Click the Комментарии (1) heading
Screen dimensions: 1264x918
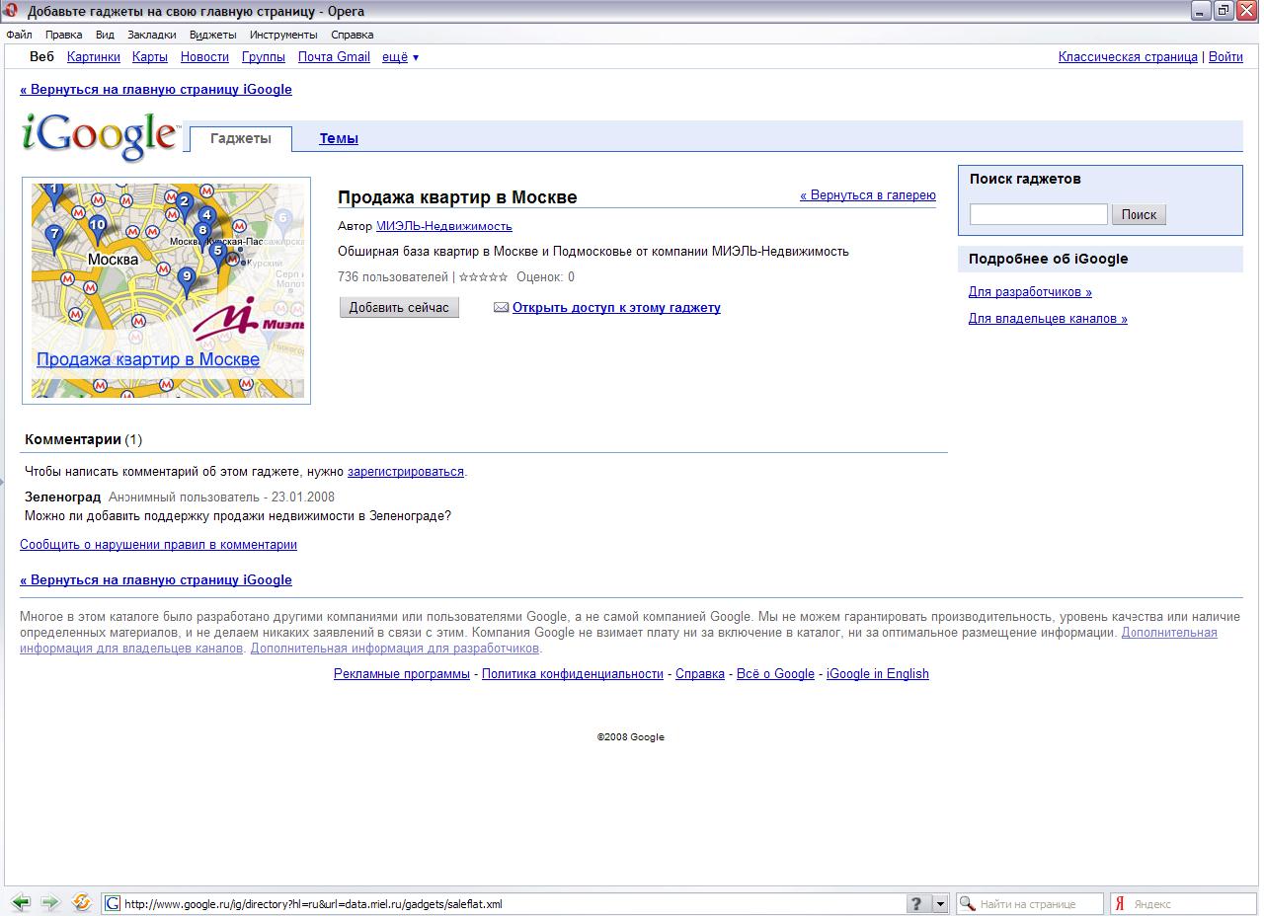[x=84, y=439]
